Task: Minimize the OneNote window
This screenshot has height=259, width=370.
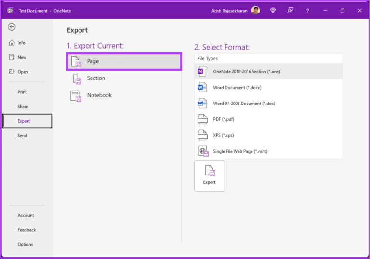Action: [325, 11]
